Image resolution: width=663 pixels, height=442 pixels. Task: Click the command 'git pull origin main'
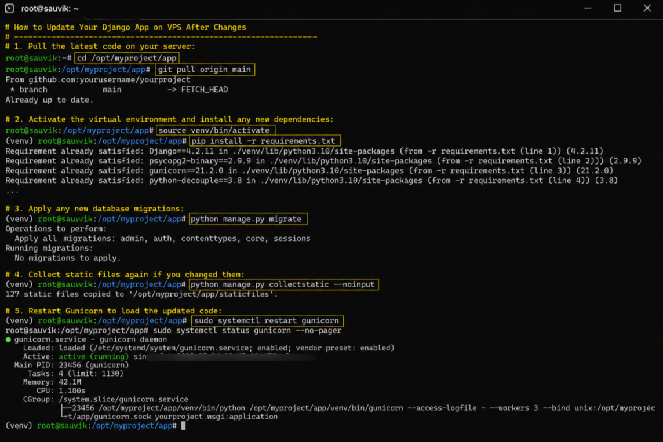pos(205,70)
